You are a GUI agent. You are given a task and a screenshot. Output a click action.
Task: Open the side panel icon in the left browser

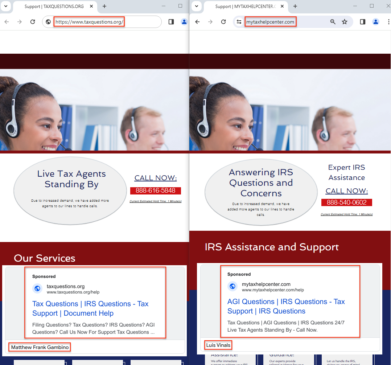click(171, 22)
